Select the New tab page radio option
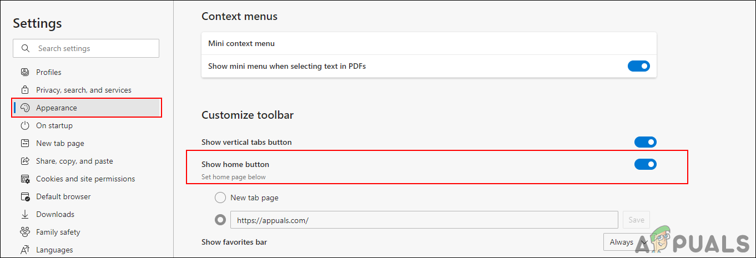The height and width of the screenshot is (258, 756). (x=220, y=198)
